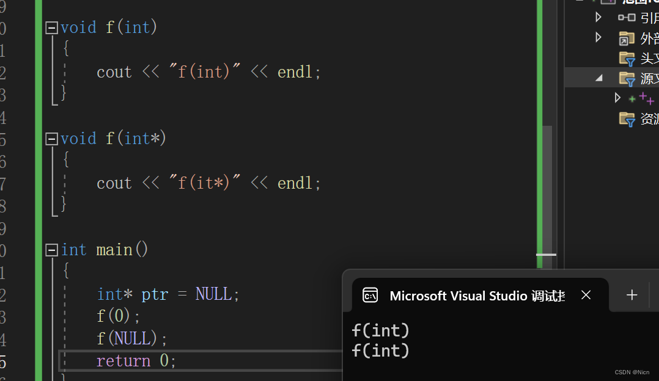Select the 头文件 folder icon
This screenshot has height=381, width=659.
627,59
